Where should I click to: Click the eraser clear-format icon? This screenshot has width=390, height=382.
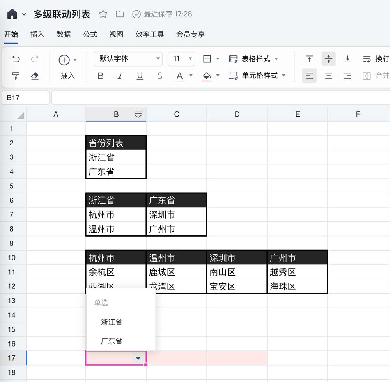pos(35,76)
